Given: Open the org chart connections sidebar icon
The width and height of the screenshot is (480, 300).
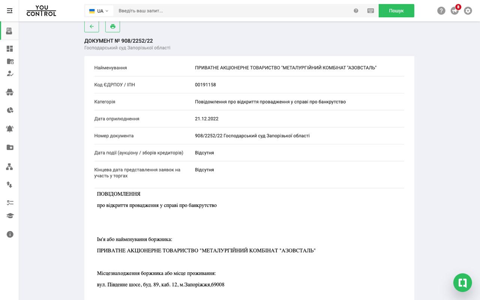Looking at the screenshot, I should 10,167.
